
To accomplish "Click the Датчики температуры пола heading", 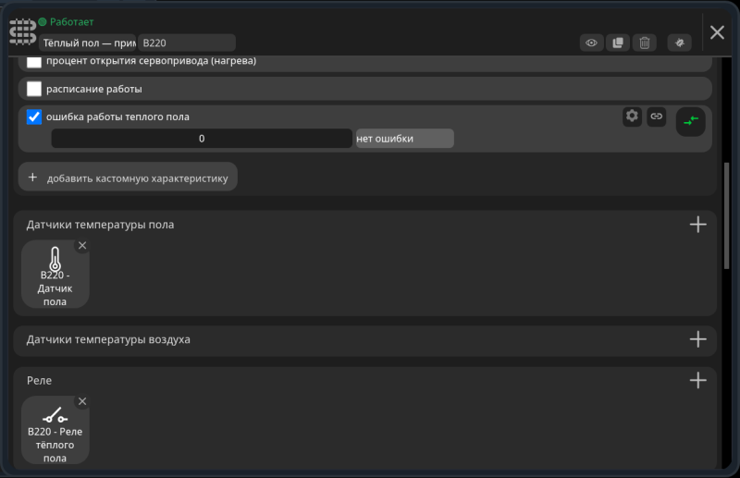I will (x=100, y=225).
